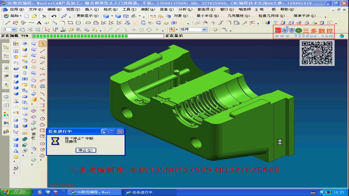Click the QR code image
The image size is (349, 196).
click(317, 53)
